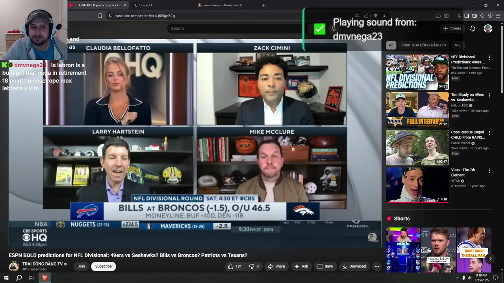Bookmark this page via address bar icon

100,16
